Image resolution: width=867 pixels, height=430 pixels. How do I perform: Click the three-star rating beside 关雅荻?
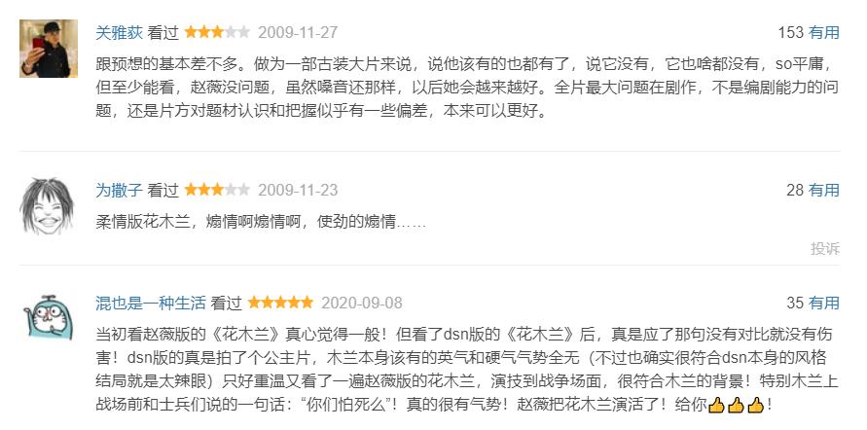pos(217,32)
